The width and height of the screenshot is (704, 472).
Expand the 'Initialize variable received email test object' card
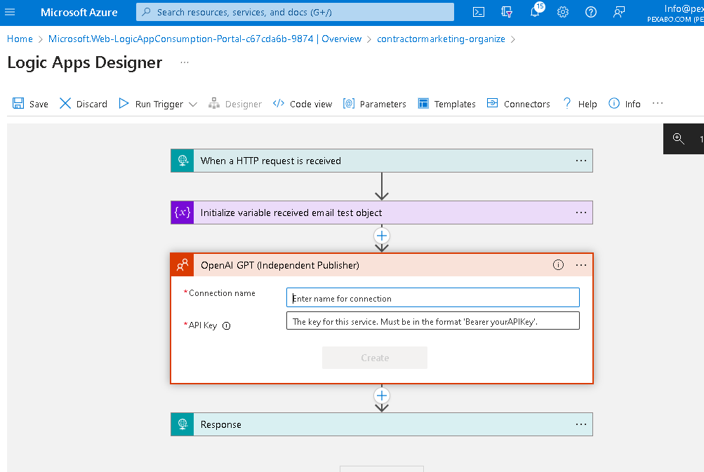point(382,213)
